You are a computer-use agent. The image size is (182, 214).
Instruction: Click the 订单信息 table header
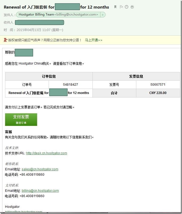49,76
